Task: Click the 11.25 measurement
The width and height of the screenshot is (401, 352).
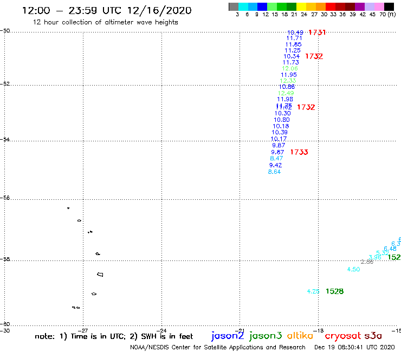Action: 293,50
